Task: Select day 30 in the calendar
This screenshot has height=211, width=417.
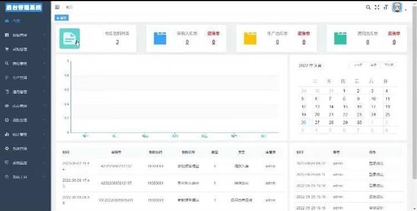Action: tap(359, 123)
